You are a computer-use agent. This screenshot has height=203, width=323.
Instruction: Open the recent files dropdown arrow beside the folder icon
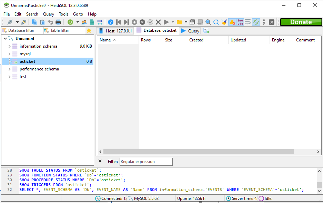point(186,22)
